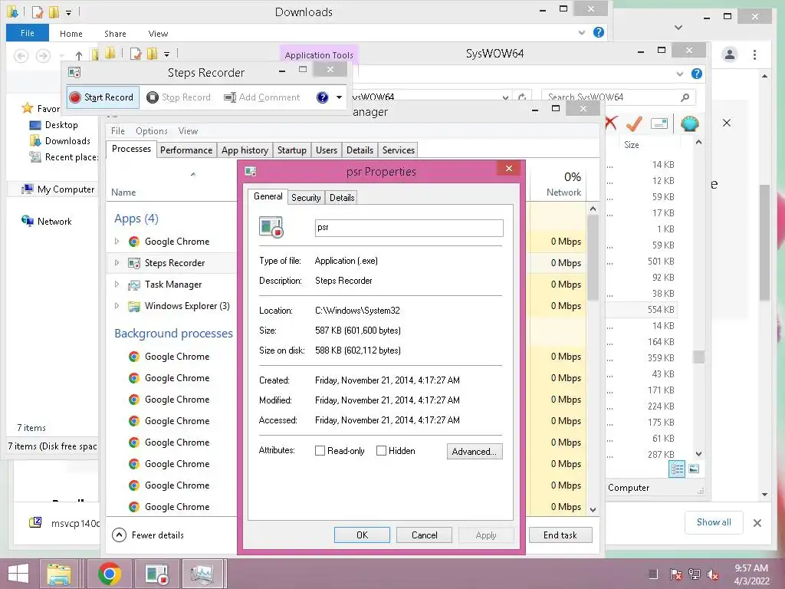Screen dimensions: 785x589
Task: Open Task Manager File menu
Action: (117, 130)
